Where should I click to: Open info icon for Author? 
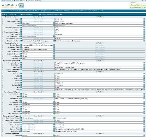(21, 23)
